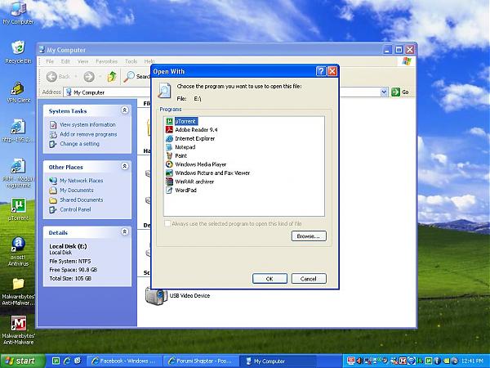Collapse the Other Places panel
Viewport: 490px width, 368px height.
[x=124, y=166]
